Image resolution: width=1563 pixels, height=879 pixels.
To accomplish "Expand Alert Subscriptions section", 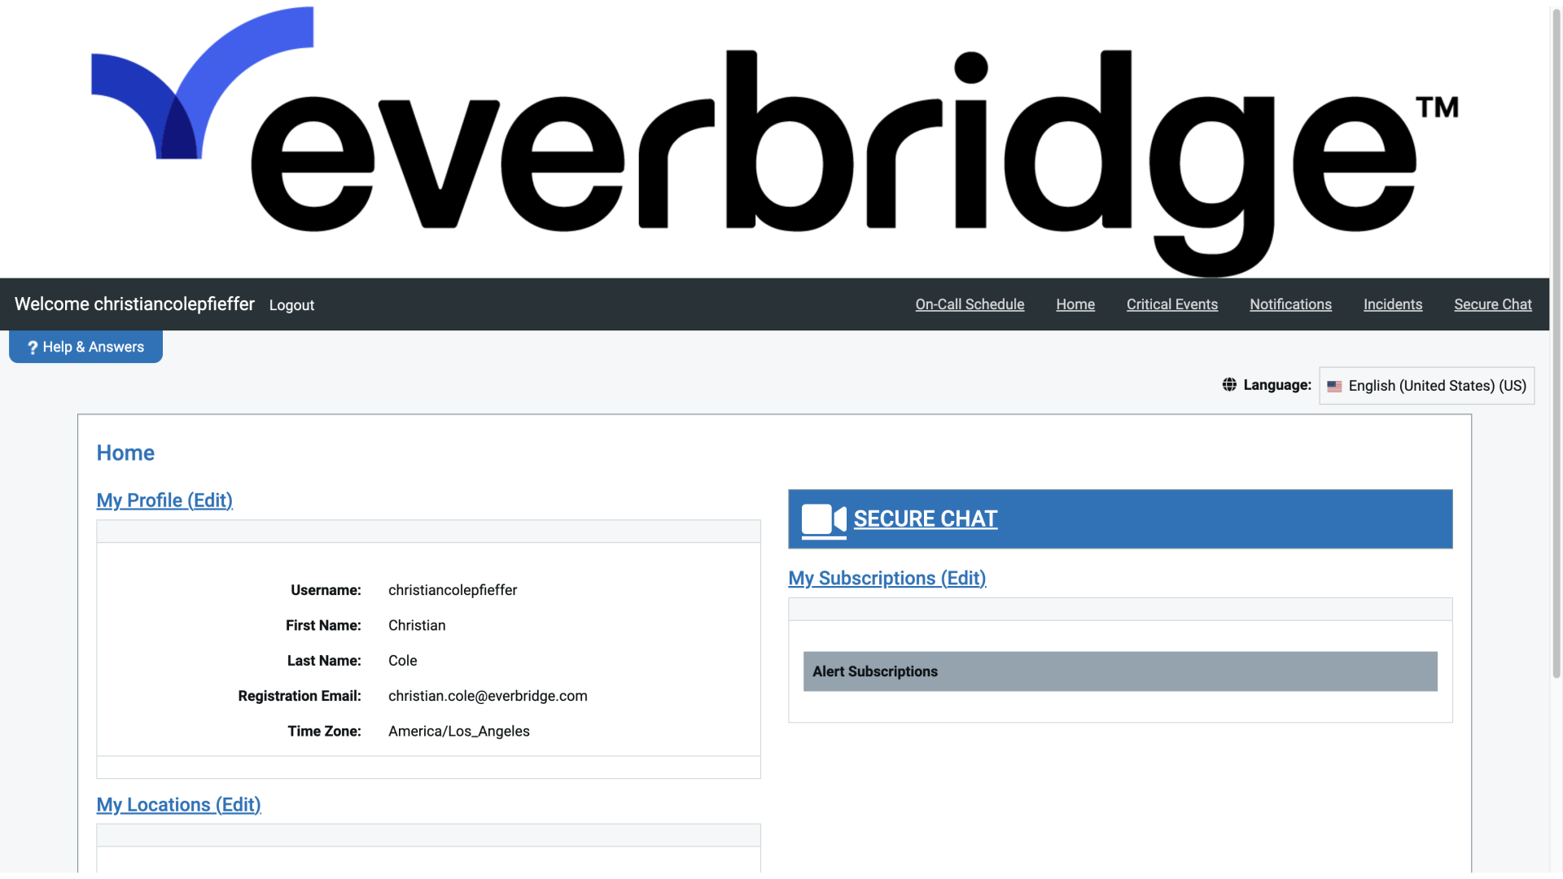I will pos(1119,670).
